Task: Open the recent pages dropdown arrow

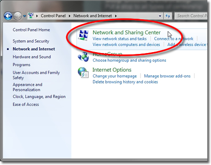Action: pyautogui.click(x=25, y=16)
